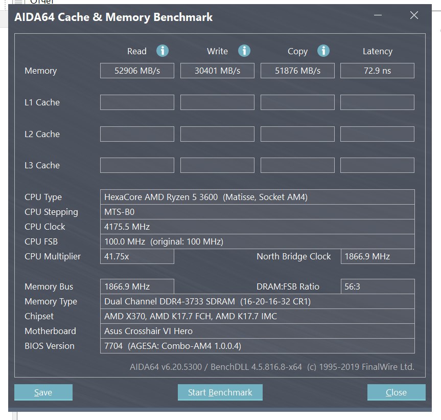Click Motherboard Asus Crosshair VI Hero field
Screen dimensions: 441x420
point(258,331)
